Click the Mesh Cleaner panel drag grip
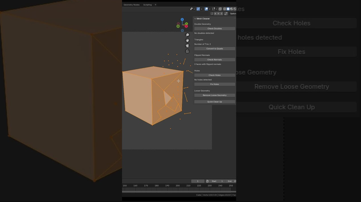The height and width of the screenshot is (202, 361). [x=234, y=19]
